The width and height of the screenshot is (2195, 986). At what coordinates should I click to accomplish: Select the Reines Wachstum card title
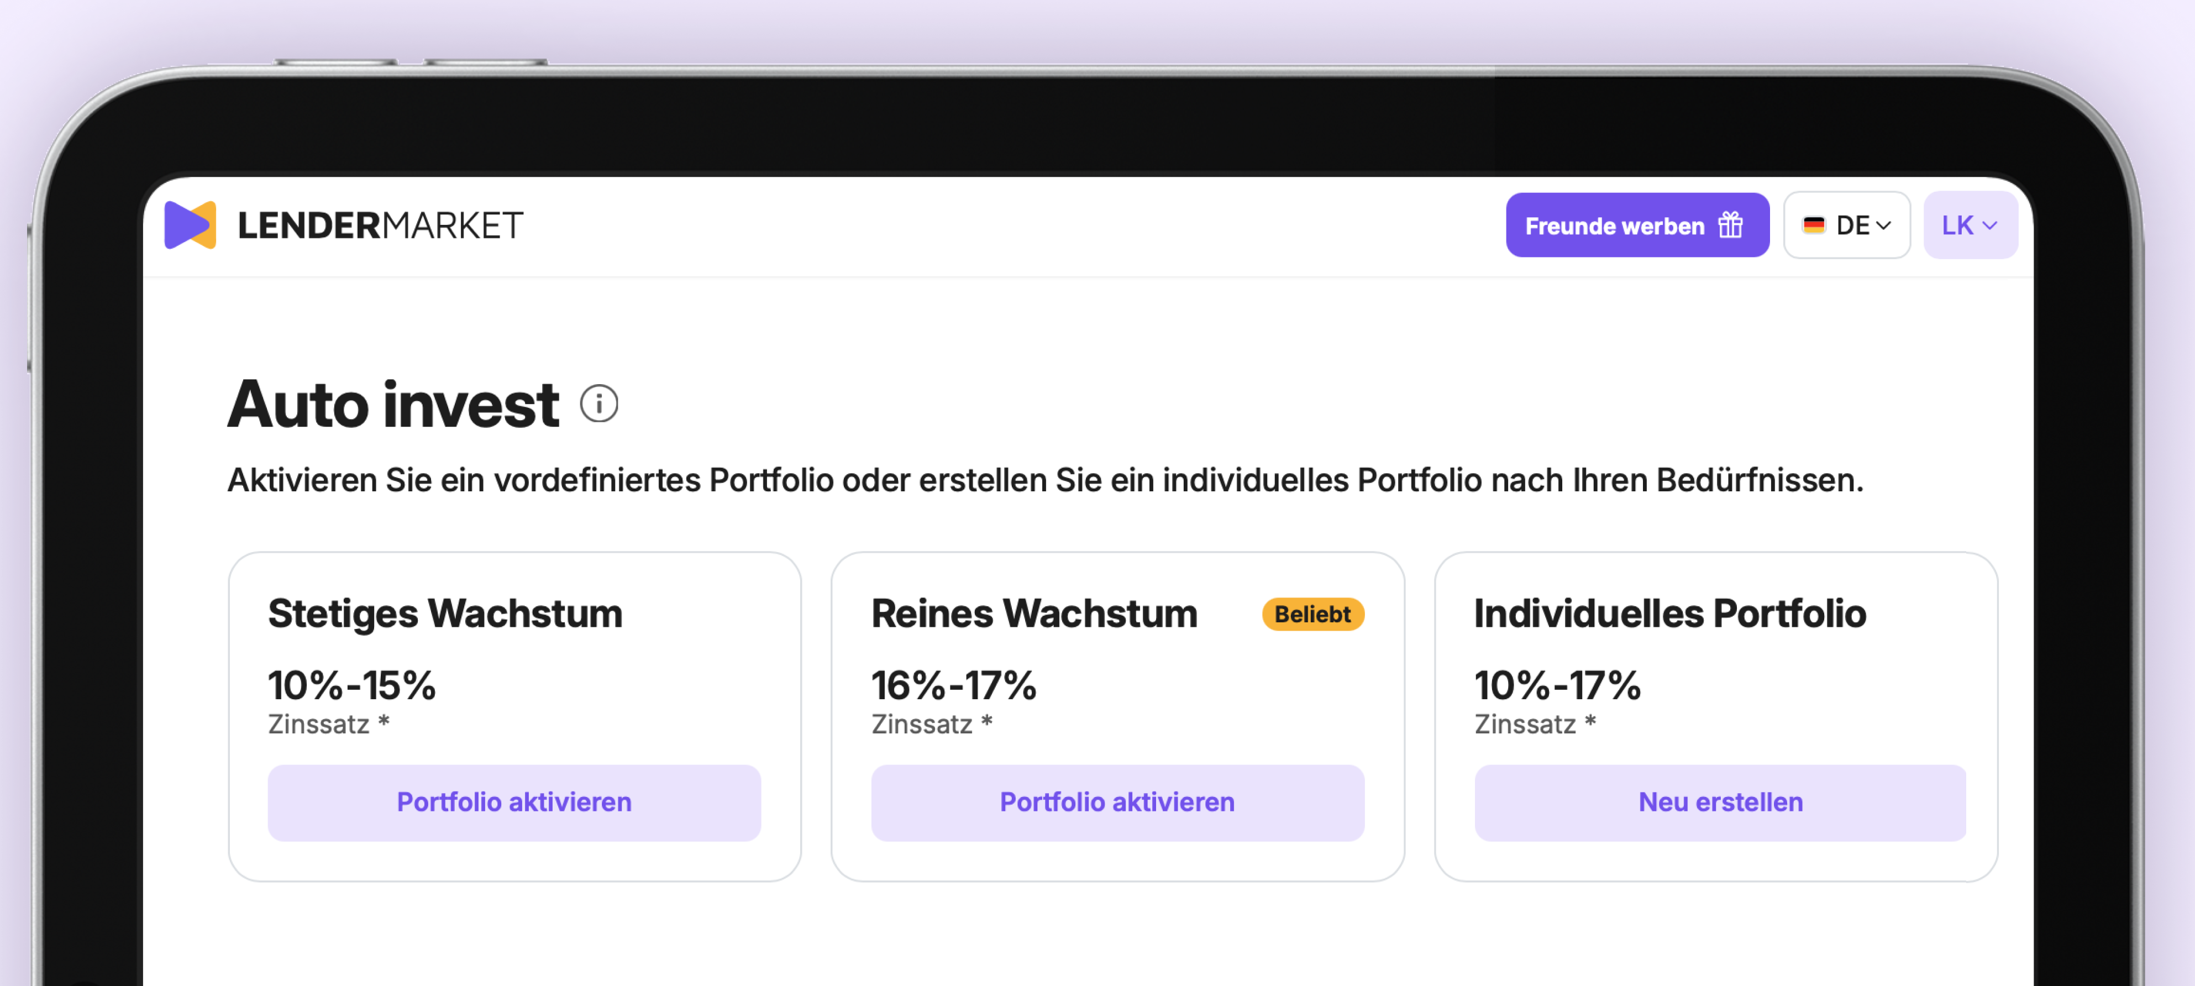1033,613
